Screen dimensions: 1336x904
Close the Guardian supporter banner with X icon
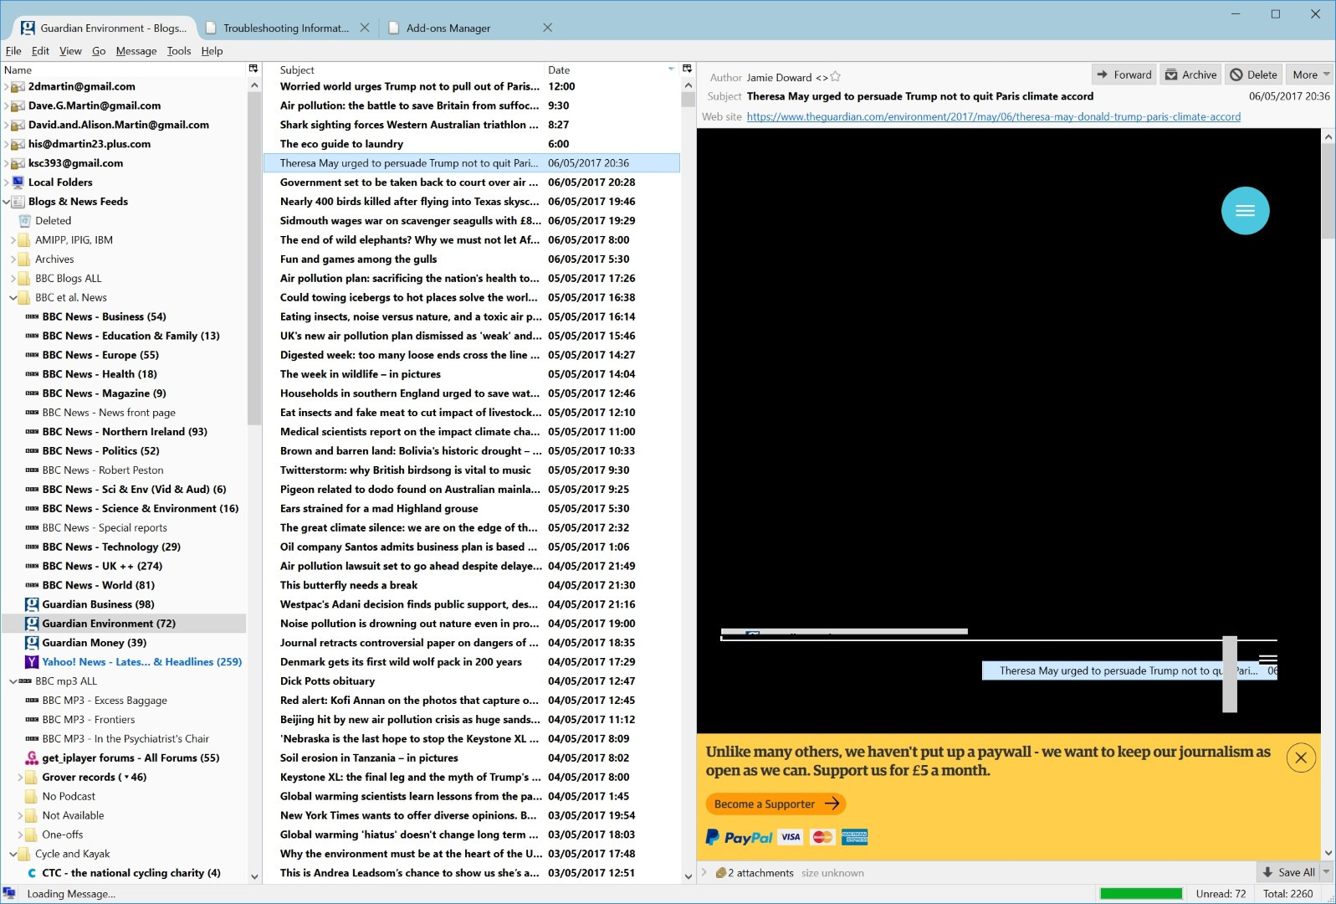(1300, 758)
